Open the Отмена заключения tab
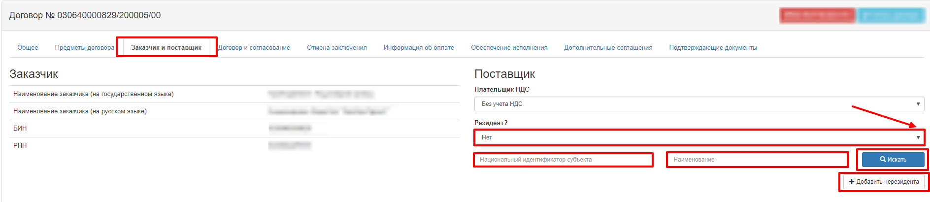This screenshot has width=930, height=202. click(336, 48)
